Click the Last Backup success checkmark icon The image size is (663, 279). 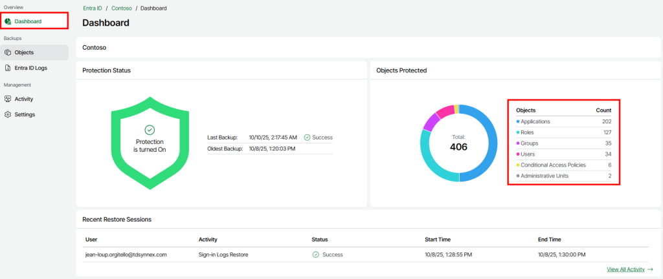[x=307, y=138]
